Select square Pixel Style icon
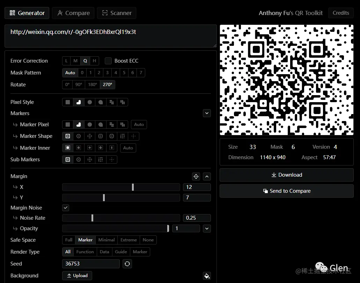 68,102
